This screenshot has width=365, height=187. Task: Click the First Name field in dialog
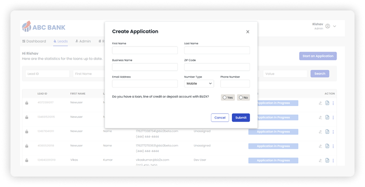click(145, 50)
